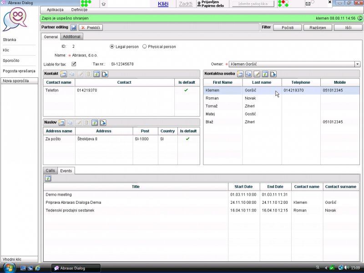Select the Tomaž Ziherl contact row
Viewport: 364px width, 273px height.
tap(282, 106)
